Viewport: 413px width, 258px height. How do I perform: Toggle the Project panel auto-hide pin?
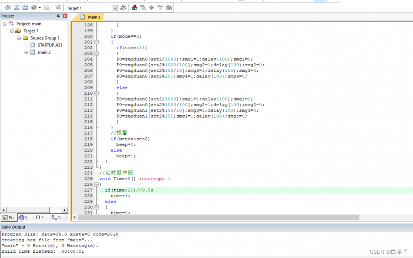point(59,16)
